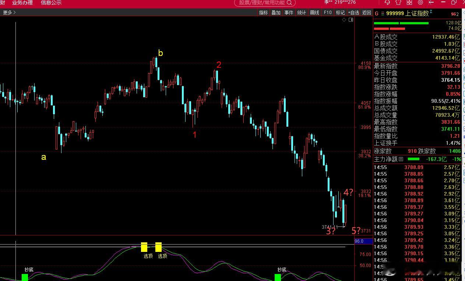The height and width of the screenshot is (281, 465).
Task: Click the left arrow back icon in title bar
Action: [x=431, y=3]
